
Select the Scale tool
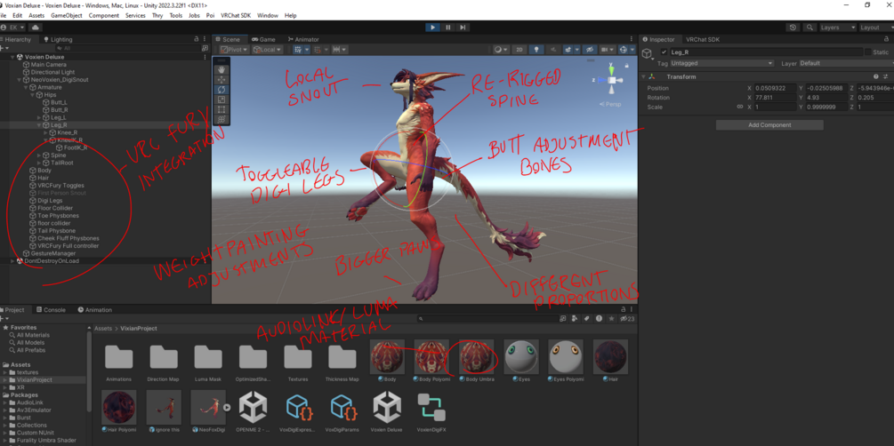click(x=221, y=100)
